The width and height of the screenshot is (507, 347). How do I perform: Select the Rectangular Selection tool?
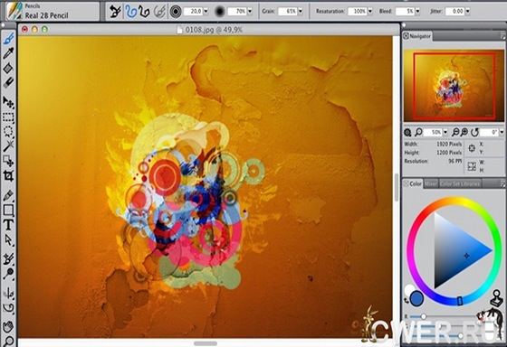coord(8,117)
